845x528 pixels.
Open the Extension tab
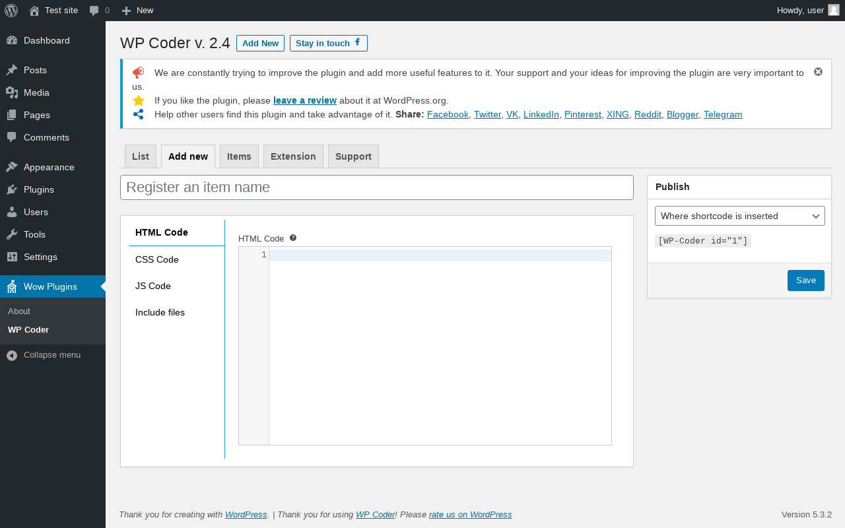293,156
